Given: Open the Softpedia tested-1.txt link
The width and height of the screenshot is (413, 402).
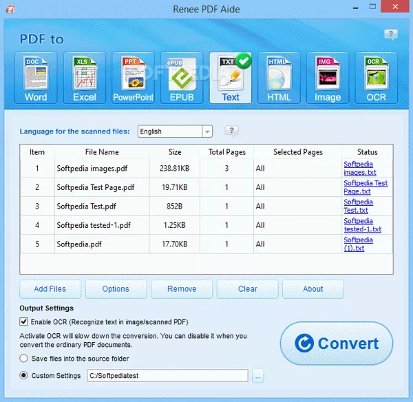Looking at the screenshot, I should tap(363, 225).
